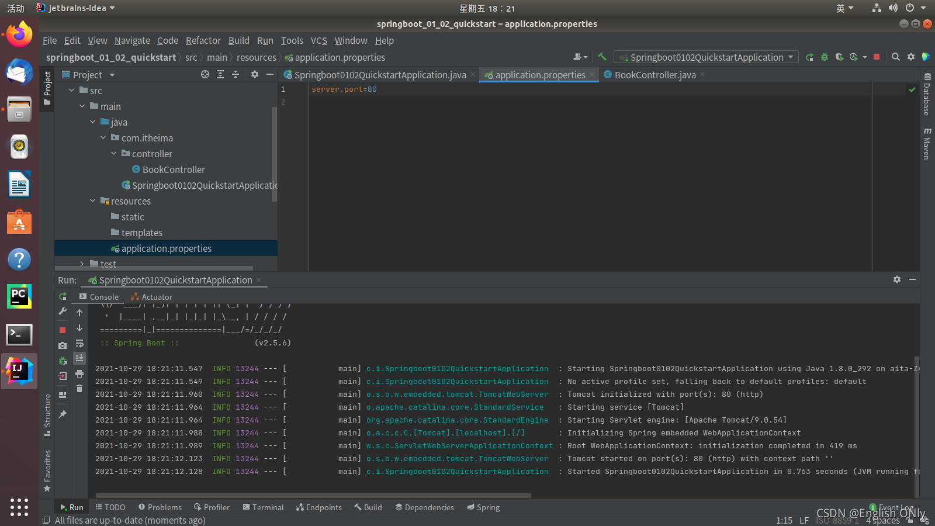Stop process via Run panel red square
This screenshot has width=935, height=526.
(x=63, y=330)
